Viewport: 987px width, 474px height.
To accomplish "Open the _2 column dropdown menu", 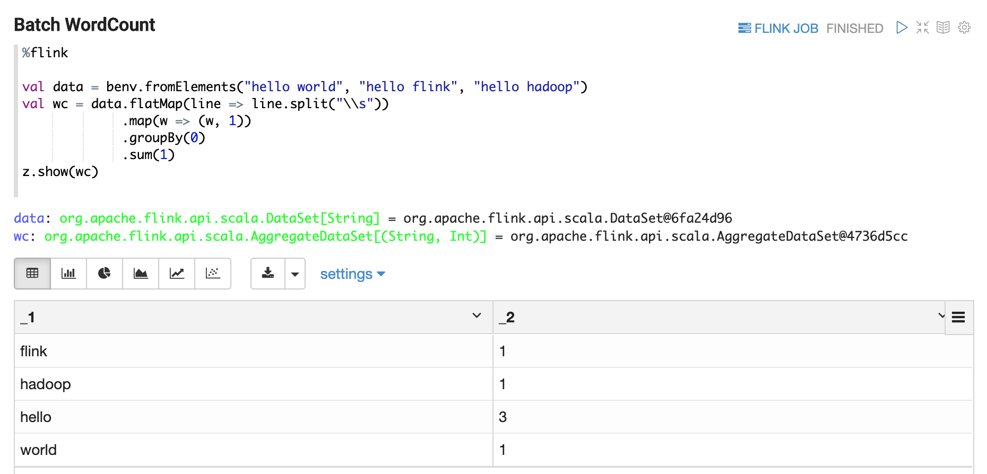I will coord(941,316).
